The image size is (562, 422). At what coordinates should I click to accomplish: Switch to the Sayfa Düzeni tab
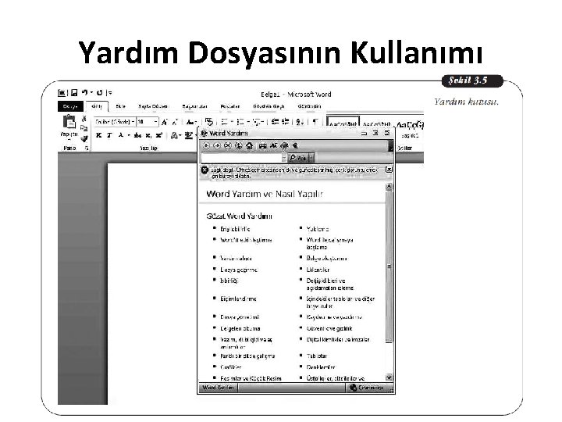[x=153, y=106]
